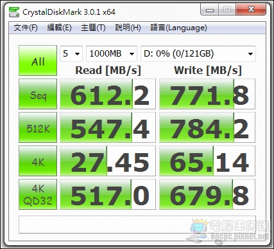This screenshot has height=249, width=274.
Task: Open the 主題(T) menu
Action: pos(93,28)
